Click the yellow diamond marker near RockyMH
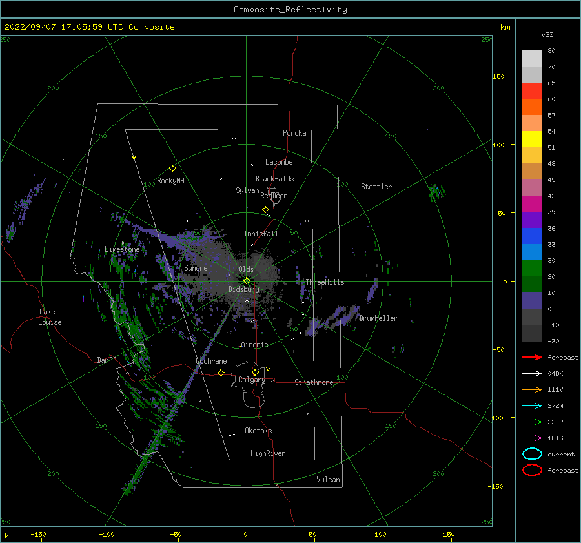Viewport: 581px width, 543px height. [172, 169]
